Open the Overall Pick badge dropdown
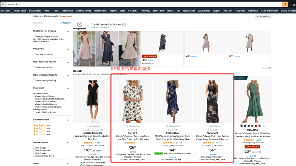Screen dimensions: 296x166 pyautogui.click(x=240, y=78)
